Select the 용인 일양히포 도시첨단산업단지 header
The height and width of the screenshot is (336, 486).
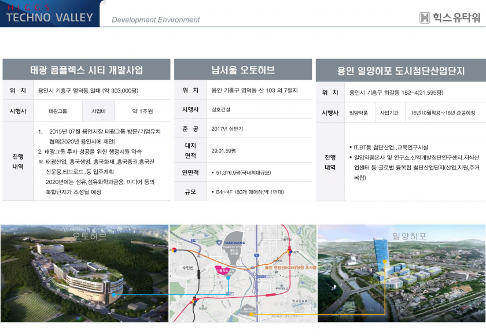click(400, 71)
